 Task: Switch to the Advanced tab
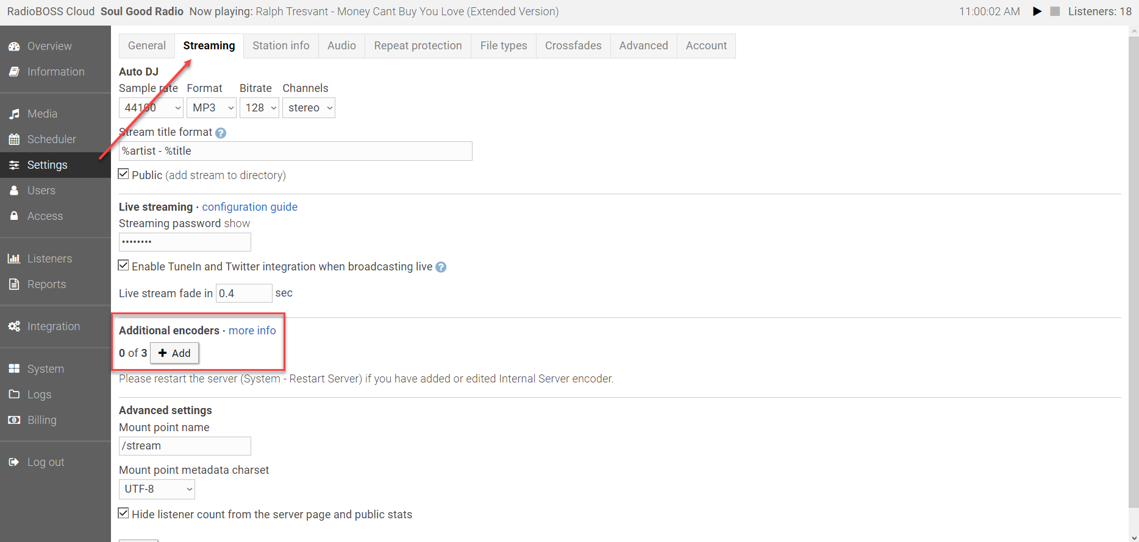click(x=643, y=46)
